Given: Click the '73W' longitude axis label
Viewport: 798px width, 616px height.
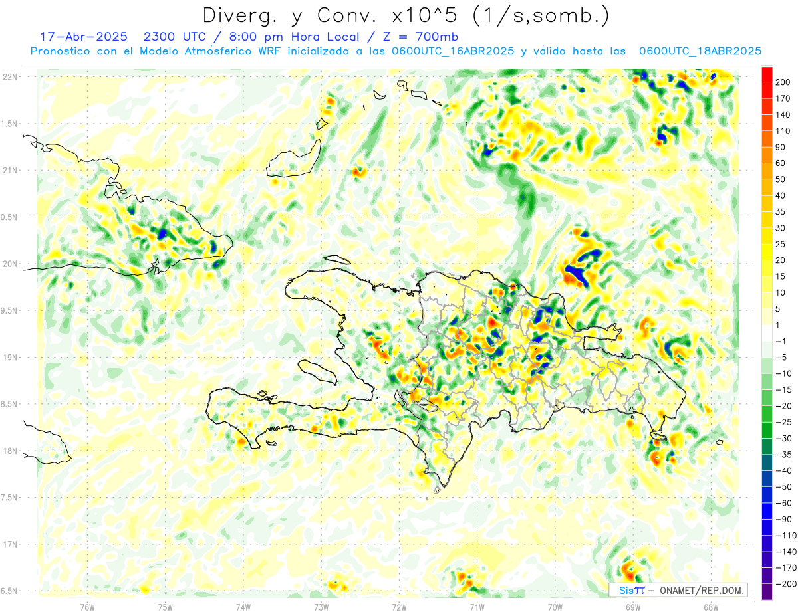Looking at the screenshot, I should [x=321, y=607].
